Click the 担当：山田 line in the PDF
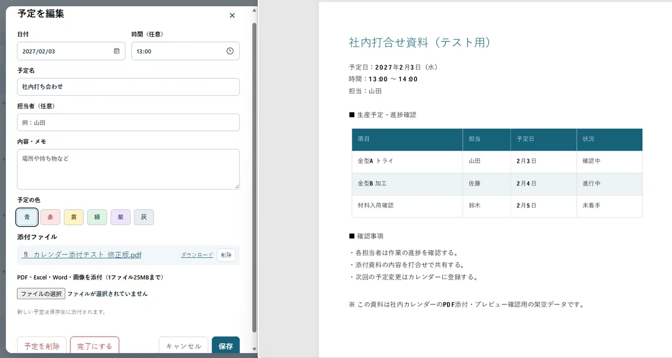The image size is (672, 358). 365,91
